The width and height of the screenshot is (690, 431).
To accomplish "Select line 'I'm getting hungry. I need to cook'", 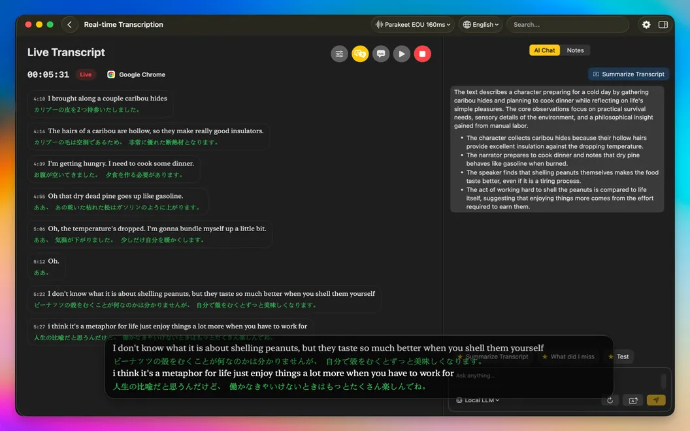I will coord(121,164).
